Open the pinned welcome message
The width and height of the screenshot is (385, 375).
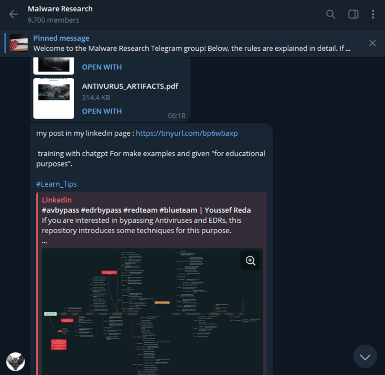pyautogui.click(x=192, y=43)
